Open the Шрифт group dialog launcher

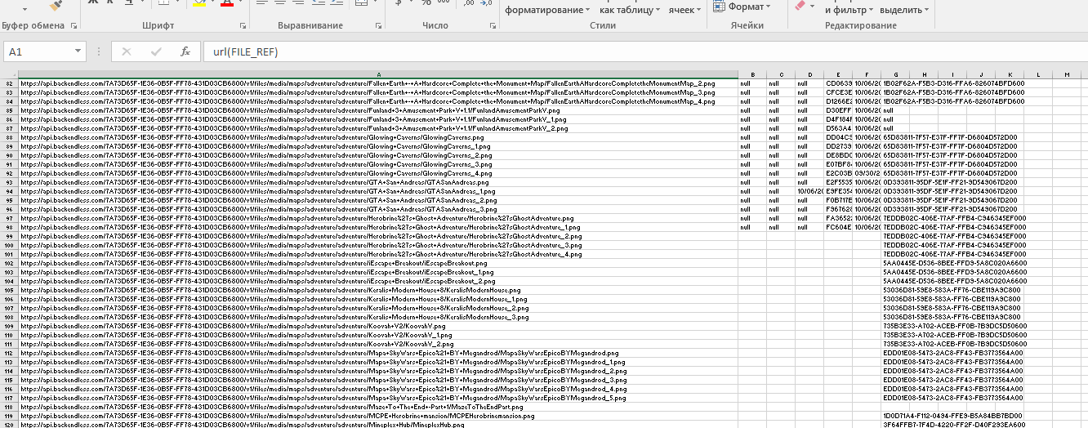point(243,26)
